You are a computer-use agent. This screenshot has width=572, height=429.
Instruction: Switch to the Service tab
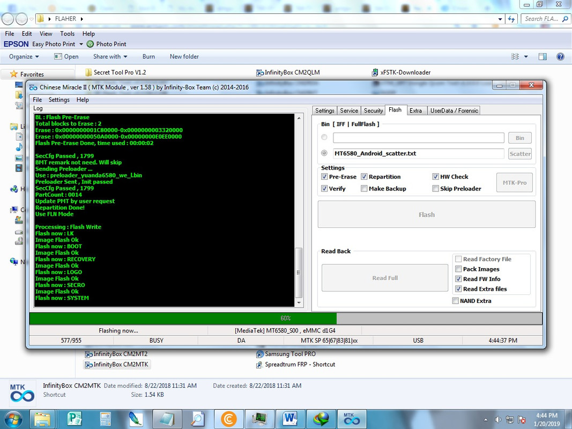[x=349, y=110]
